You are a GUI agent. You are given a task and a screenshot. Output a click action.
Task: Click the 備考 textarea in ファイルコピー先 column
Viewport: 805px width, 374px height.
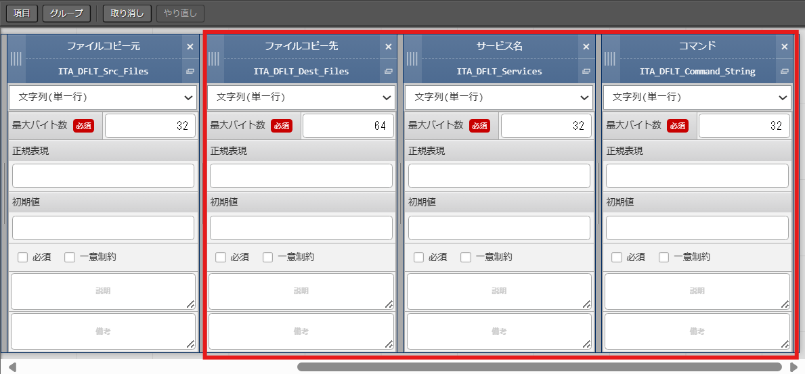point(301,331)
